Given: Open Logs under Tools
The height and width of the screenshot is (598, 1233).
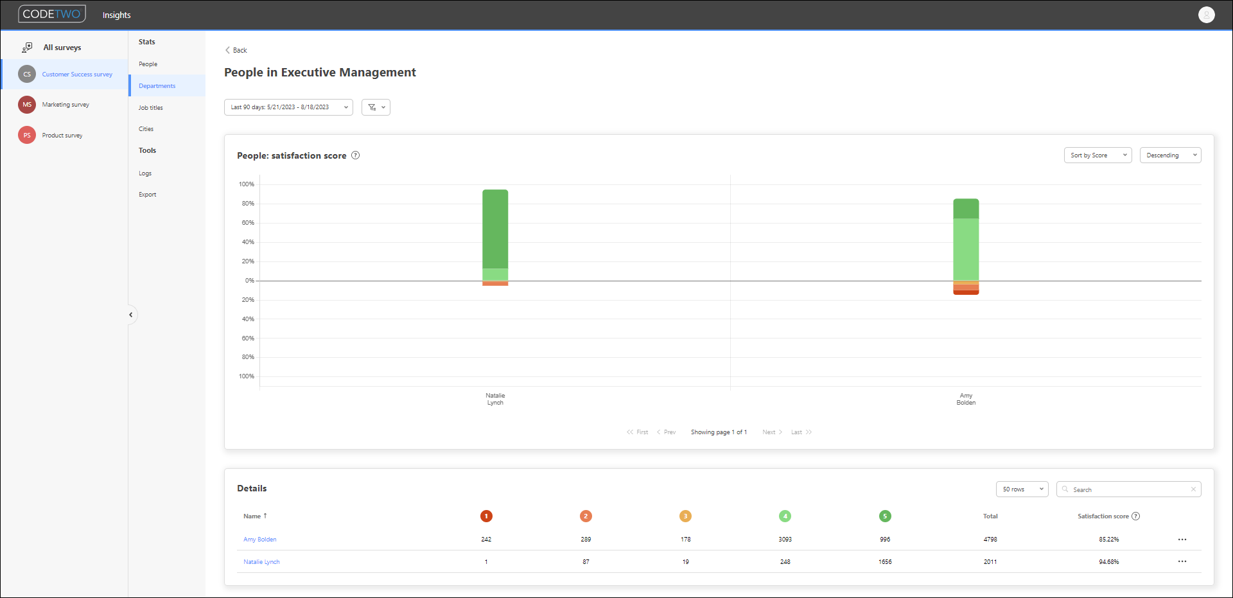Looking at the screenshot, I should (x=145, y=173).
